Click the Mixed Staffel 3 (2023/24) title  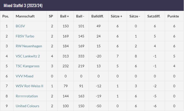click(23, 6)
